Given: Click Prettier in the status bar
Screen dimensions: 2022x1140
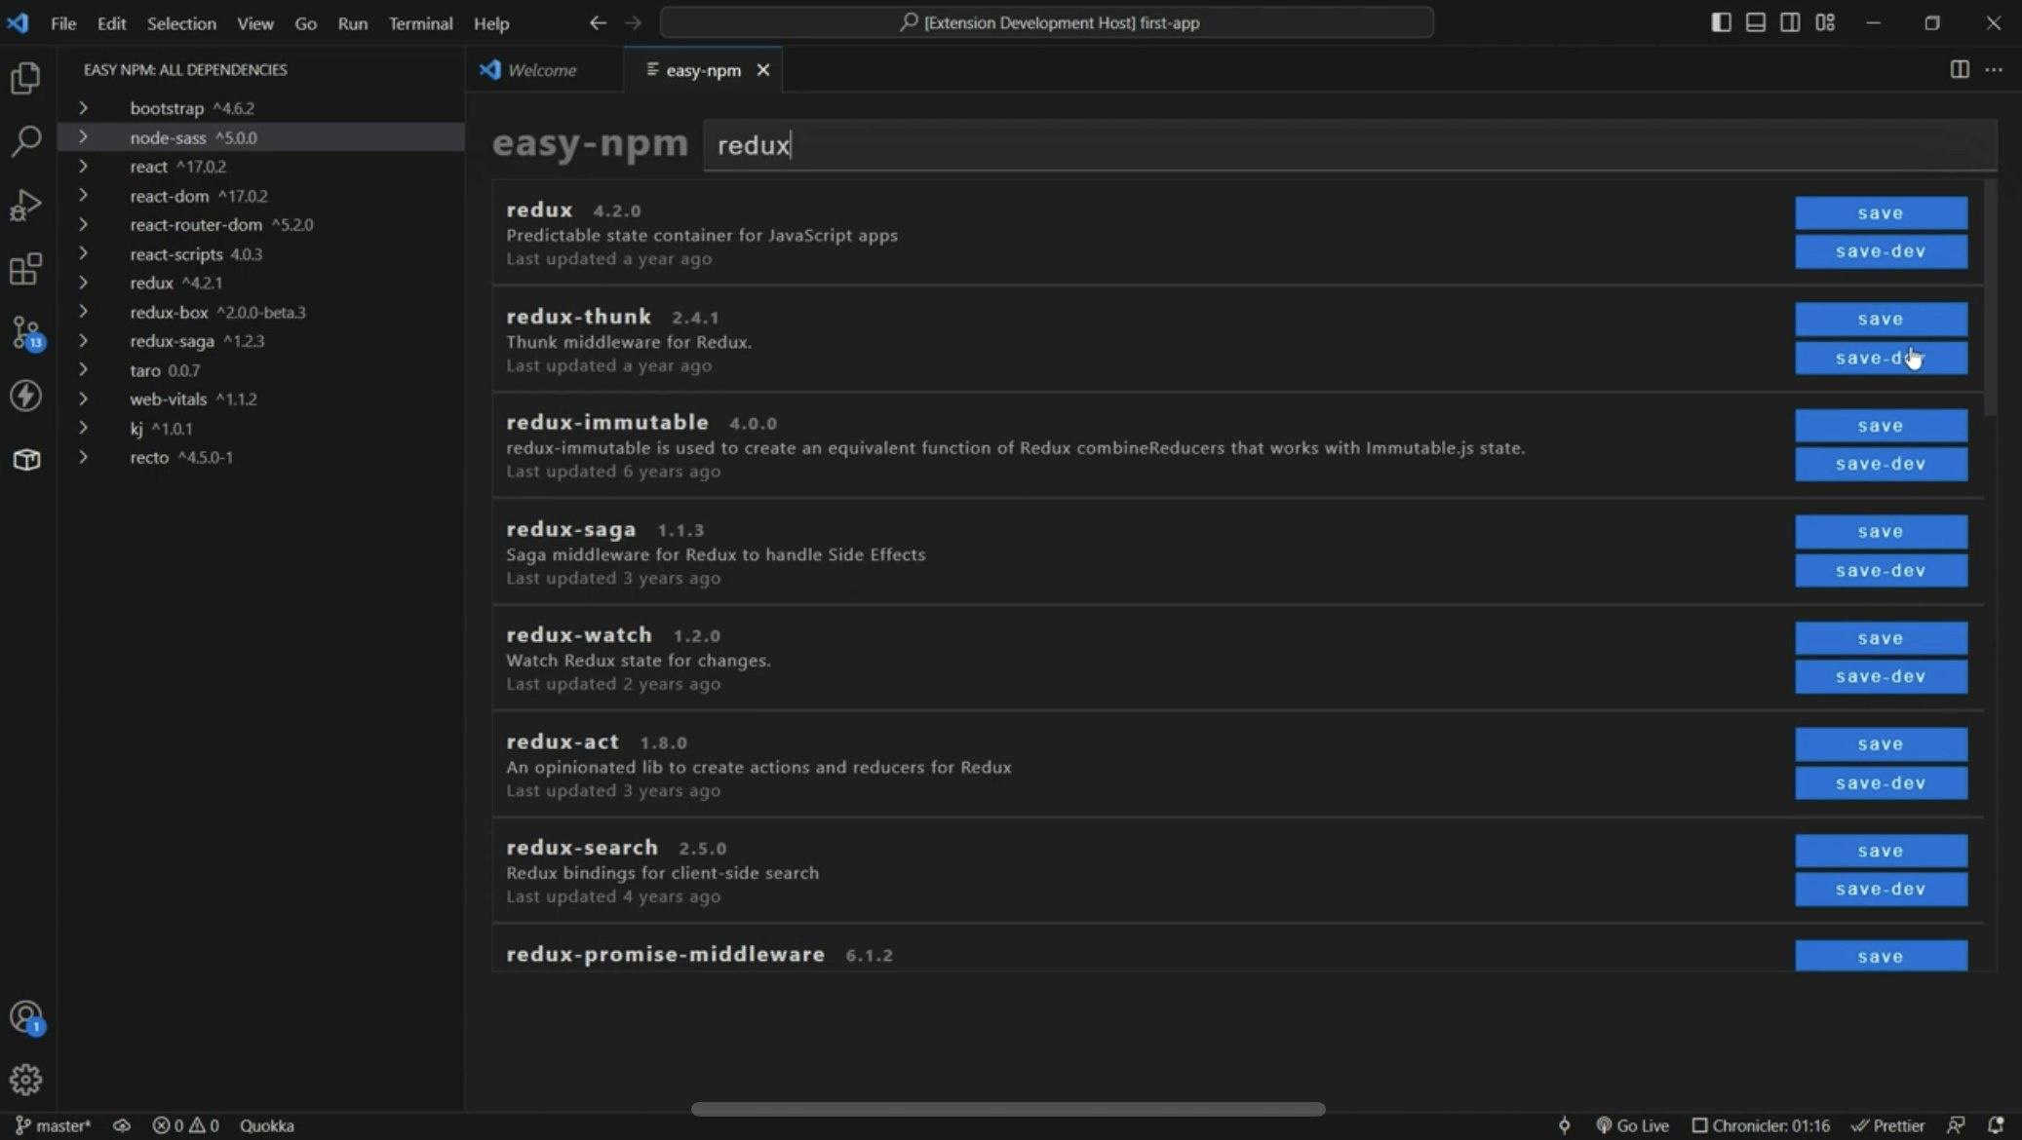Looking at the screenshot, I should click(1888, 1125).
